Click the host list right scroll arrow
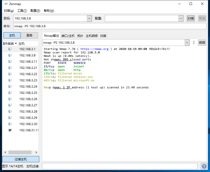The image size is (210, 172). click(x=36, y=152)
